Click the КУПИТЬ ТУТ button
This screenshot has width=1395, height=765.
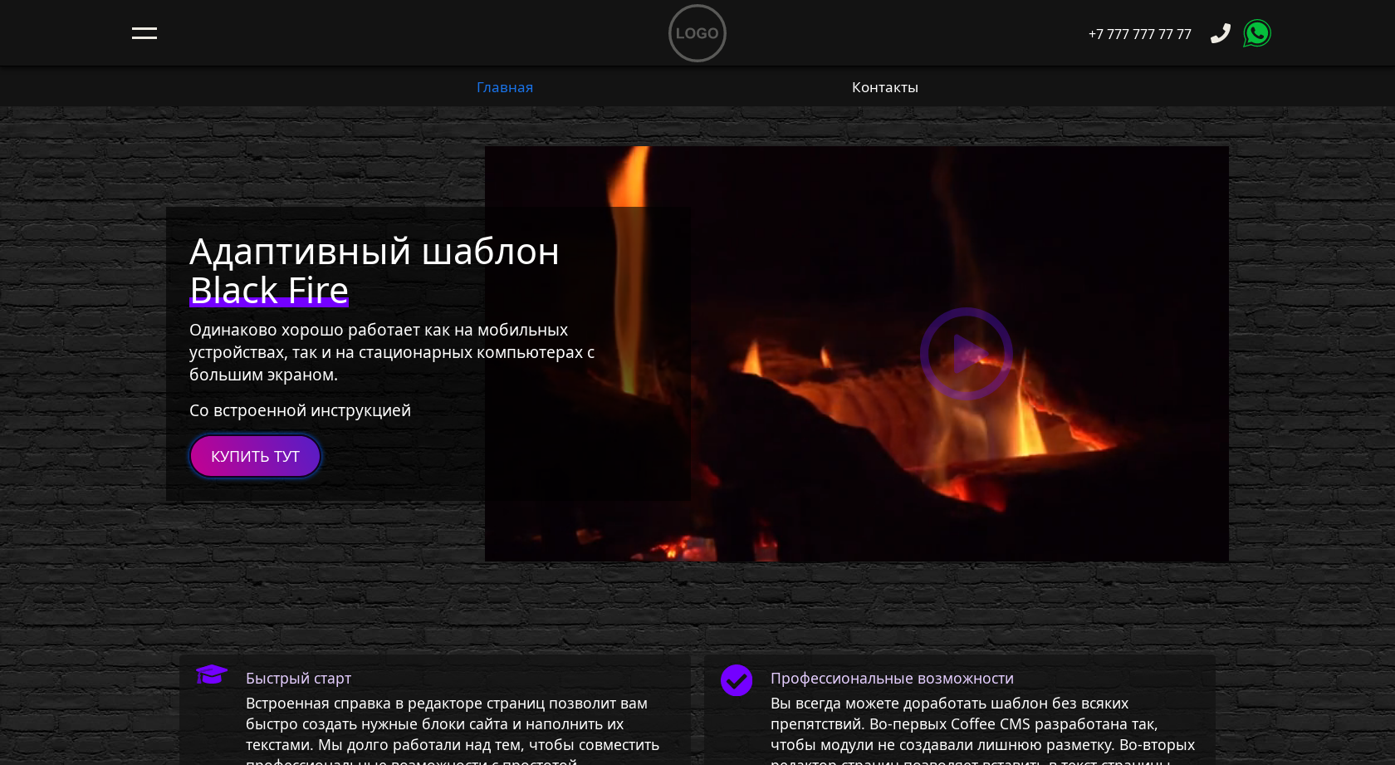(255, 456)
